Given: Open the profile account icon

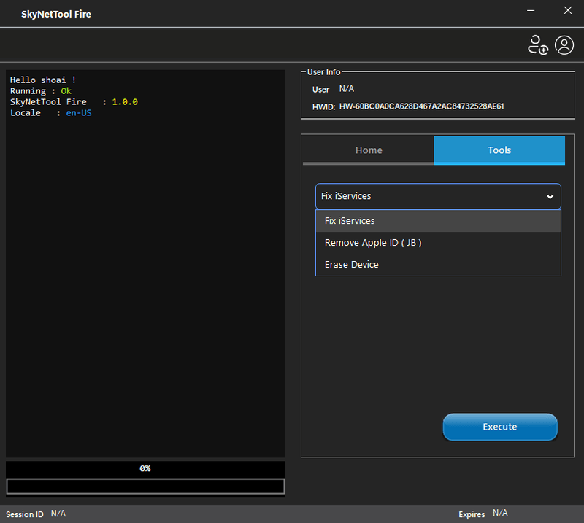Looking at the screenshot, I should click(x=564, y=45).
